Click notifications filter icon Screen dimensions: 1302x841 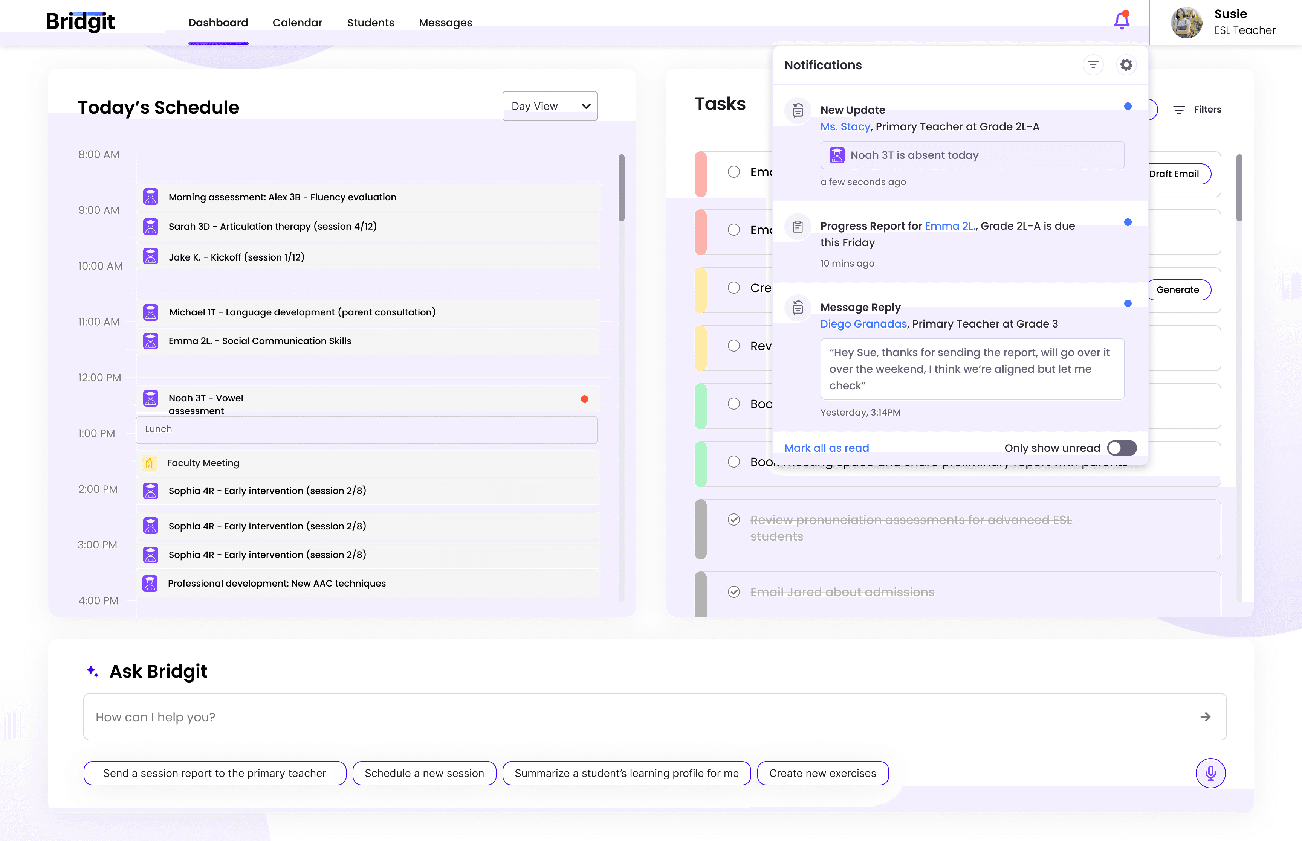(1093, 65)
